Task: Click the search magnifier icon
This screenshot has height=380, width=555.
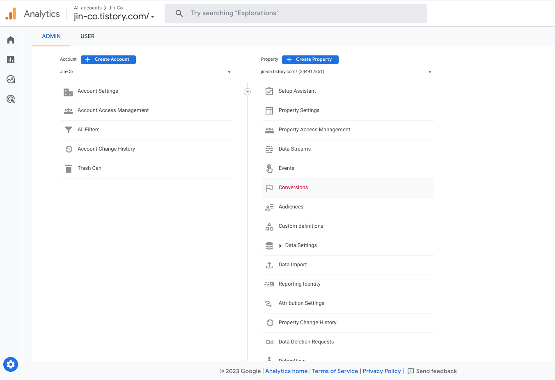Action: click(179, 13)
